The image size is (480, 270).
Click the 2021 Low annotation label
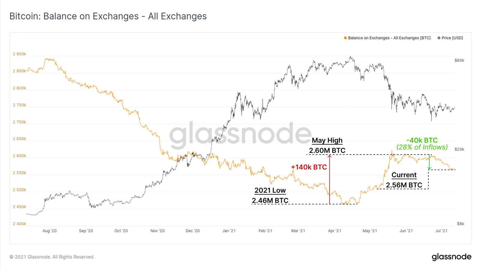pos(270,190)
